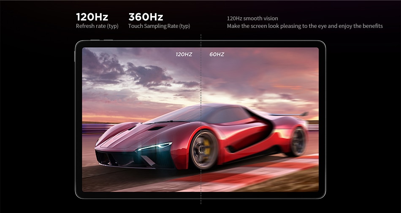The width and height of the screenshot is (401, 213).
Task: Click the blurred rear wheel of the car
Action: pyautogui.click(x=297, y=142)
